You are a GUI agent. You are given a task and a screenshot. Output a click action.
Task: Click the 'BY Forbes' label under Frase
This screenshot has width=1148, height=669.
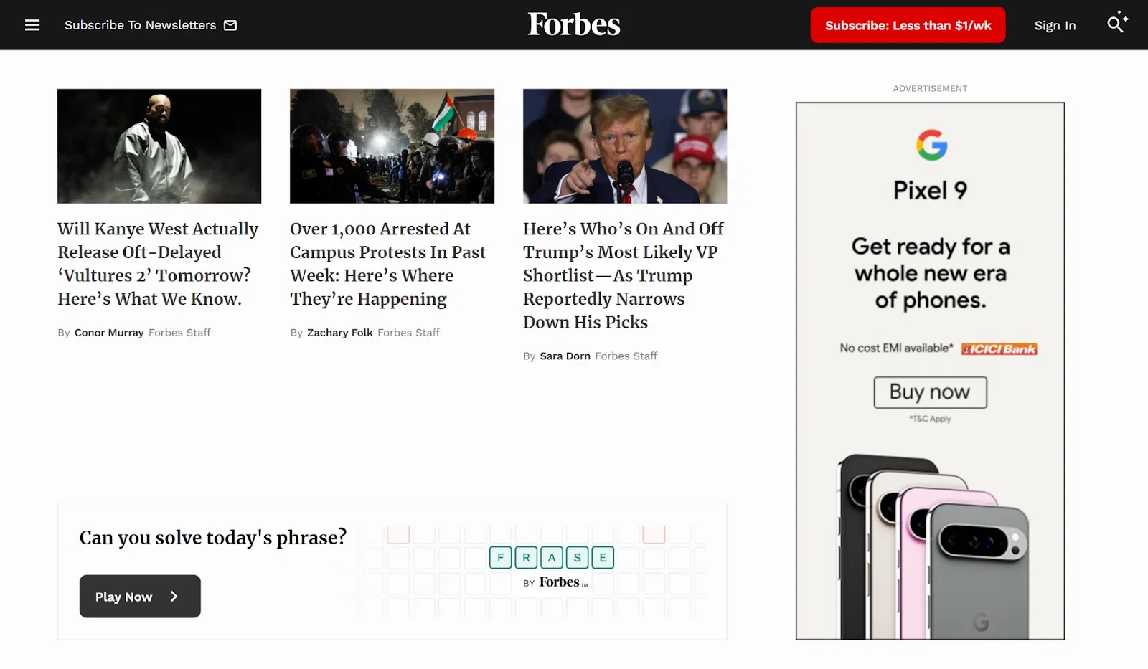click(555, 582)
